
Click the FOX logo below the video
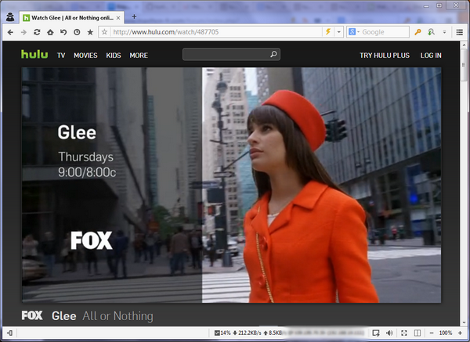coord(32,315)
